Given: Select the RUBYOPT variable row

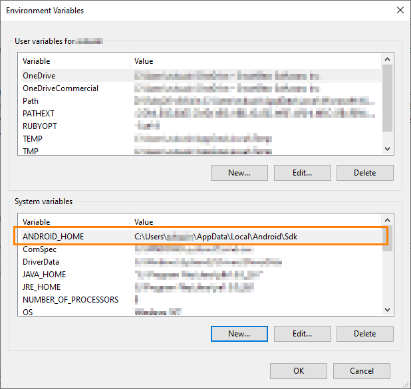Looking at the screenshot, I should 201,126.
